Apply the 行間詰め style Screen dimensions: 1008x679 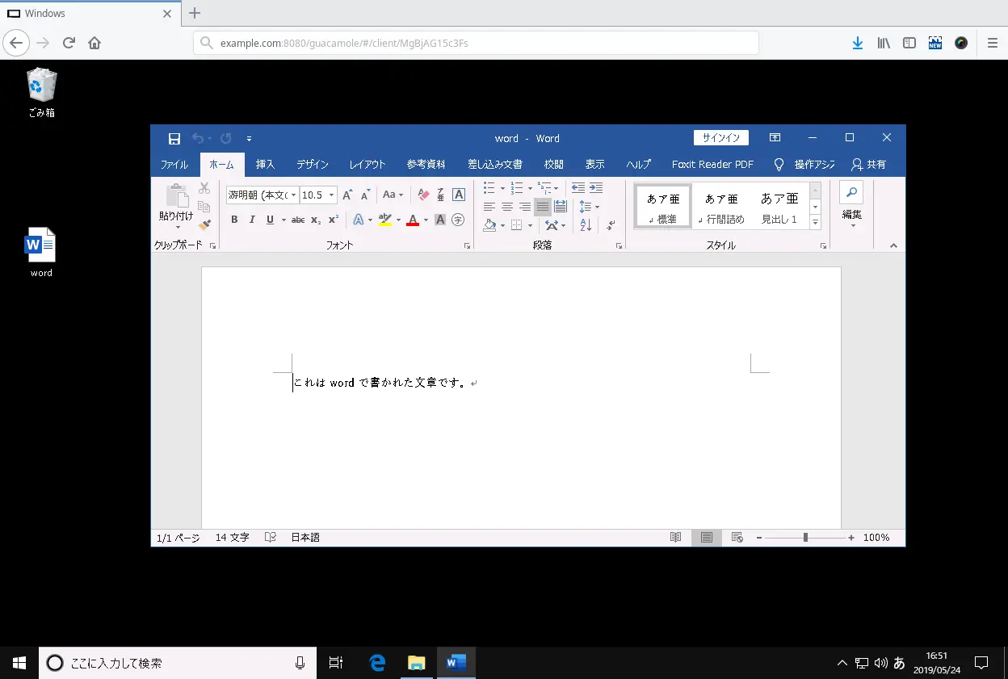click(x=721, y=207)
